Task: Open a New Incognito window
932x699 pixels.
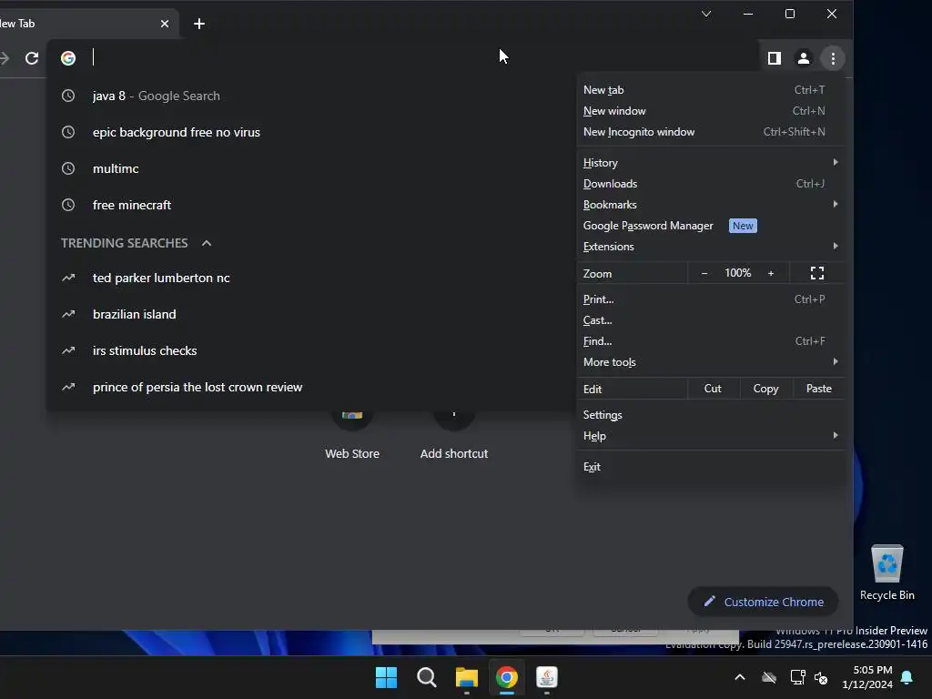Action: tap(710, 132)
